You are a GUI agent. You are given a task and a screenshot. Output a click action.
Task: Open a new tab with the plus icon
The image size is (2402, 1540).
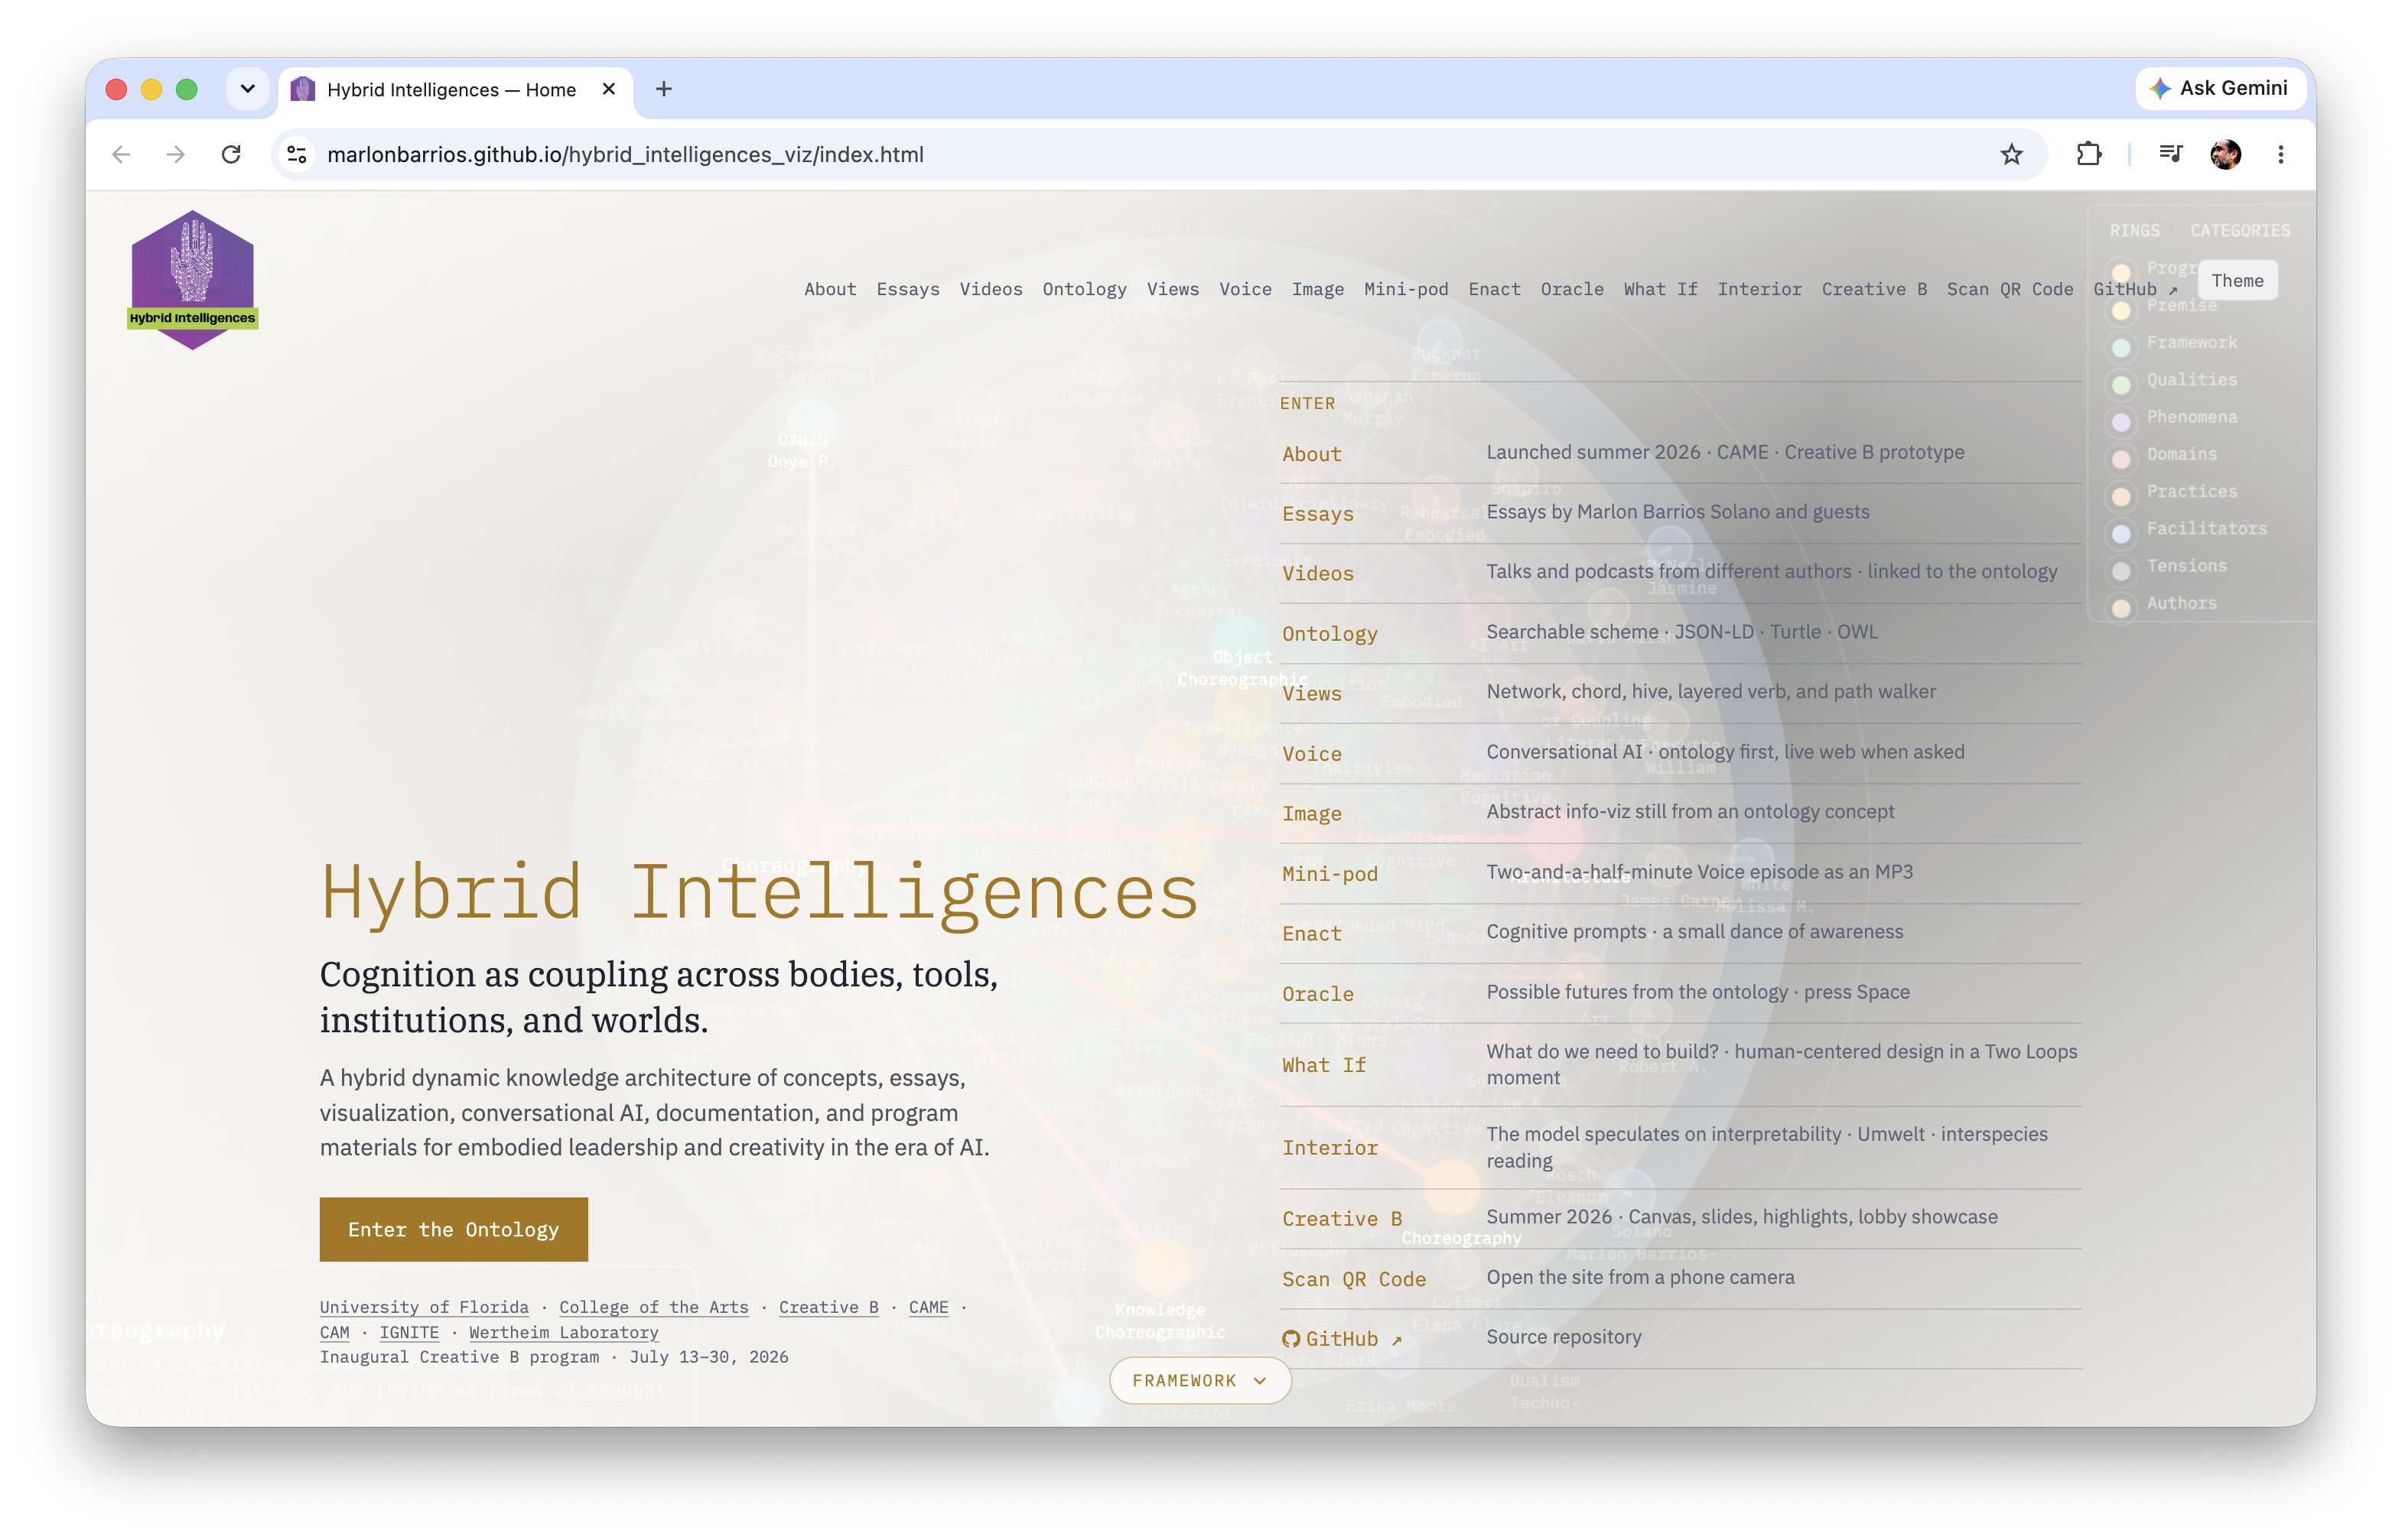click(x=663, y=89)
